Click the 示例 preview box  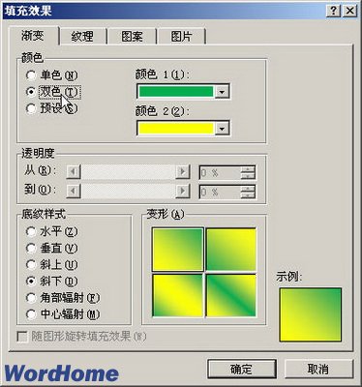[x=311, y=314]
